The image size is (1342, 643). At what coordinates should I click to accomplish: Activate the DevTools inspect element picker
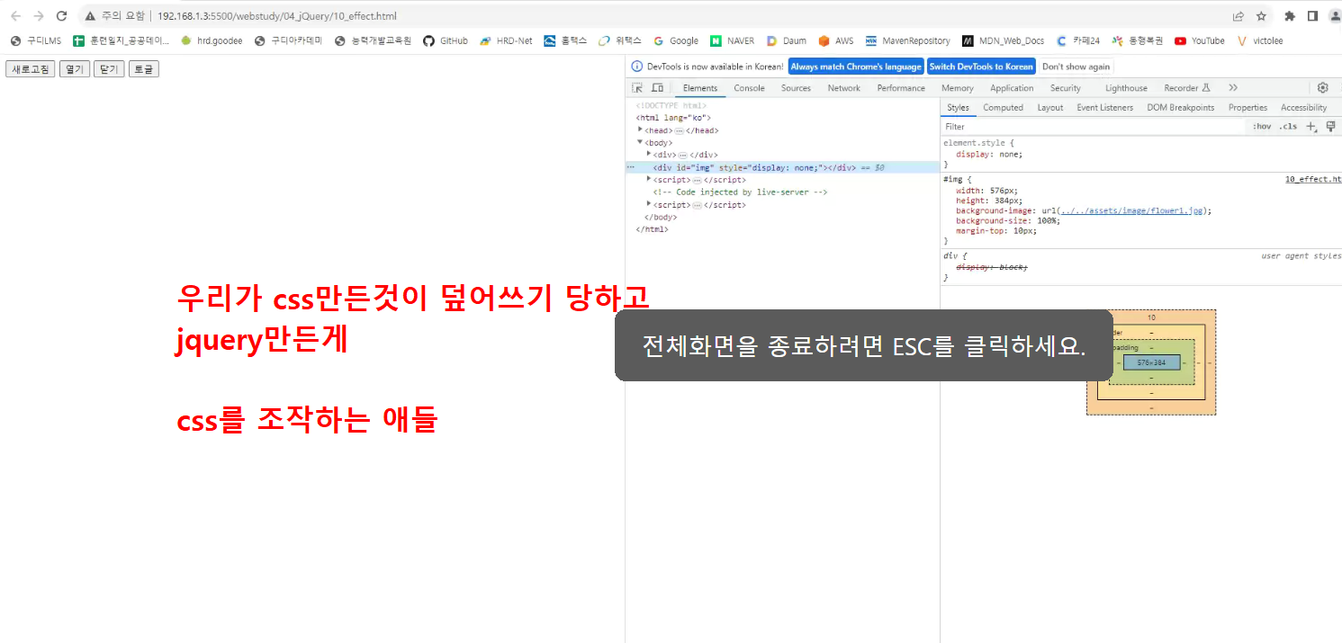pos(637,88)
